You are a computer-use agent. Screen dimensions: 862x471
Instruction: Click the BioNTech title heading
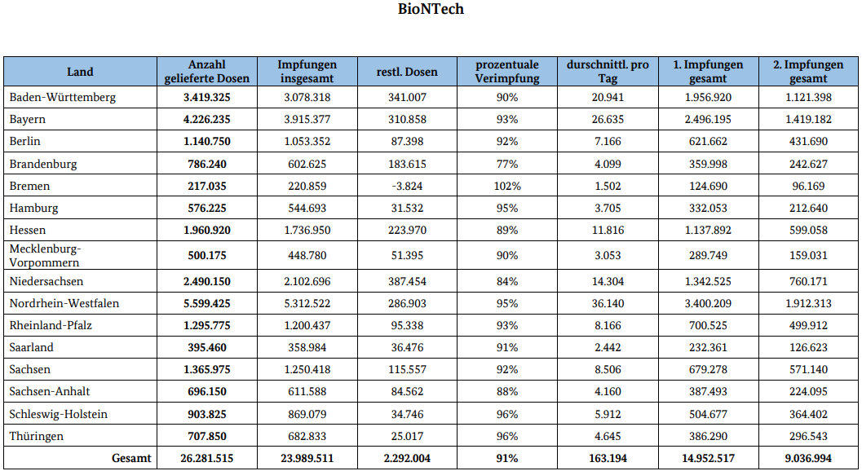pyautogui.click(x=431, y=10)
